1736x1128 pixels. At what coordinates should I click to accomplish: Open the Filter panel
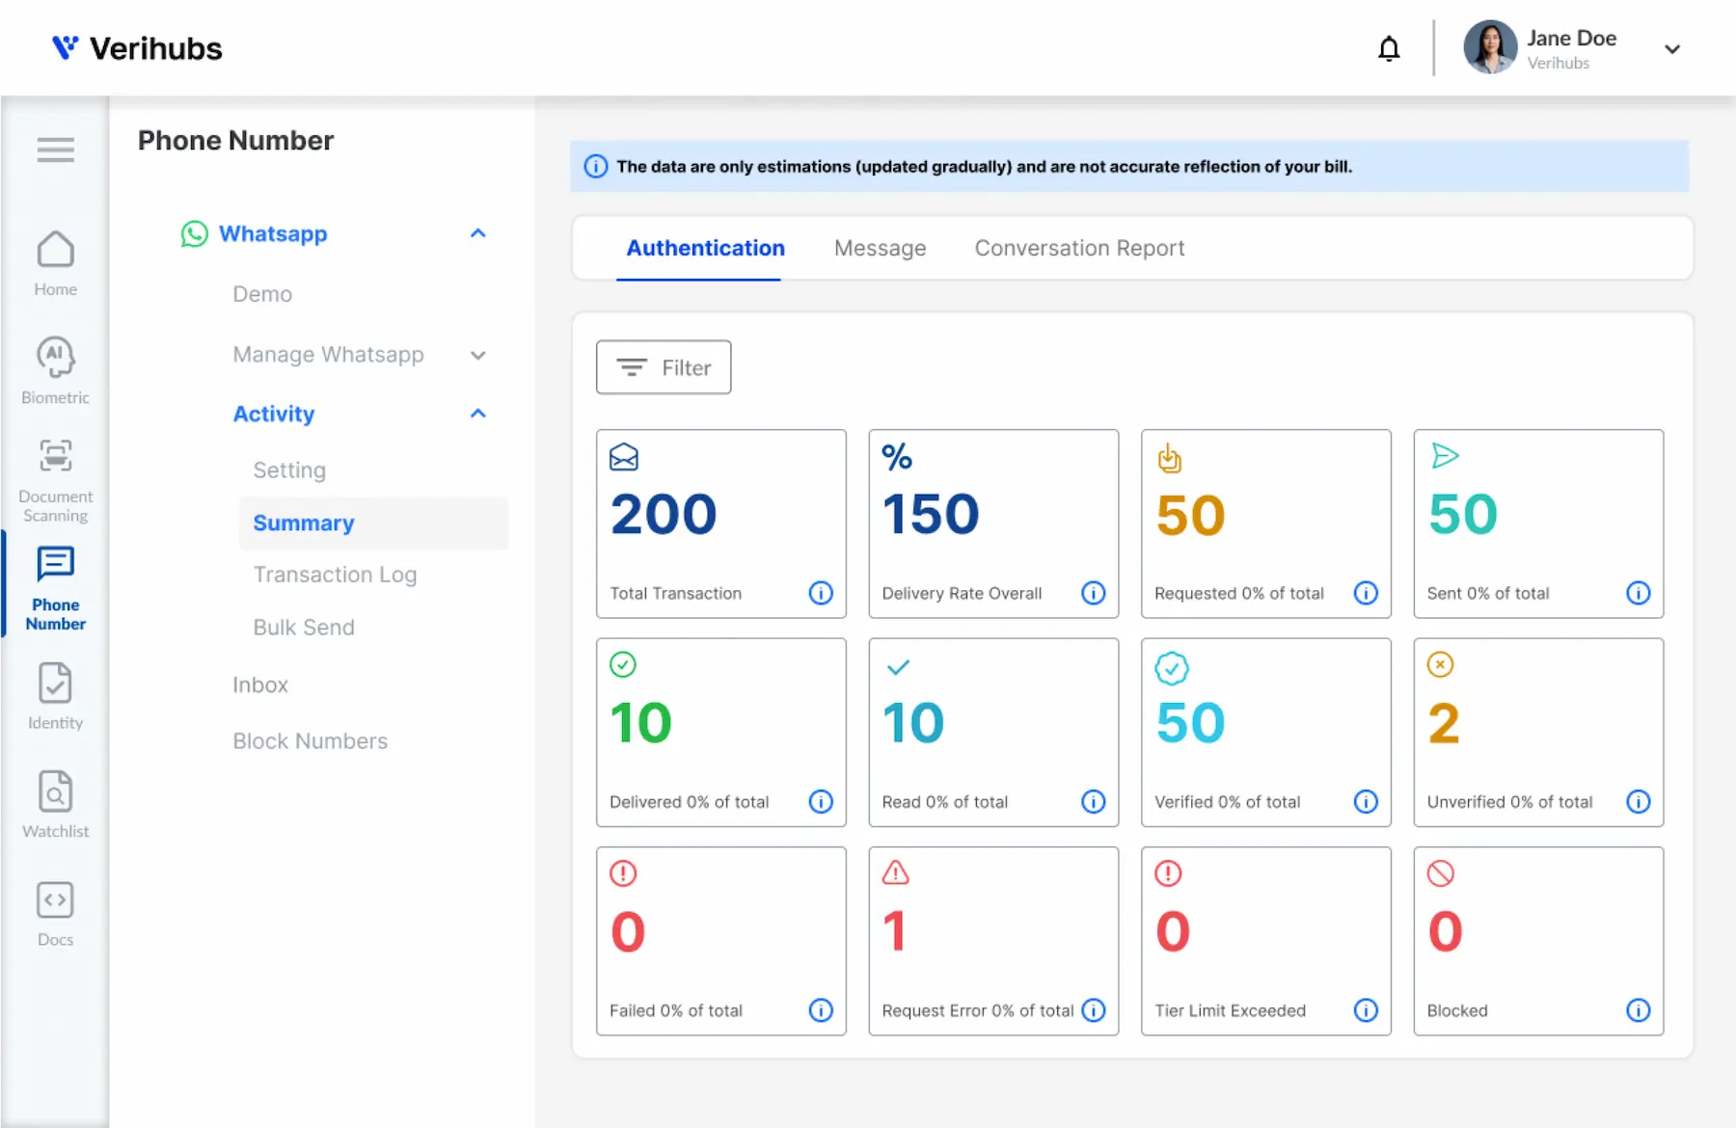pos(664,367)
